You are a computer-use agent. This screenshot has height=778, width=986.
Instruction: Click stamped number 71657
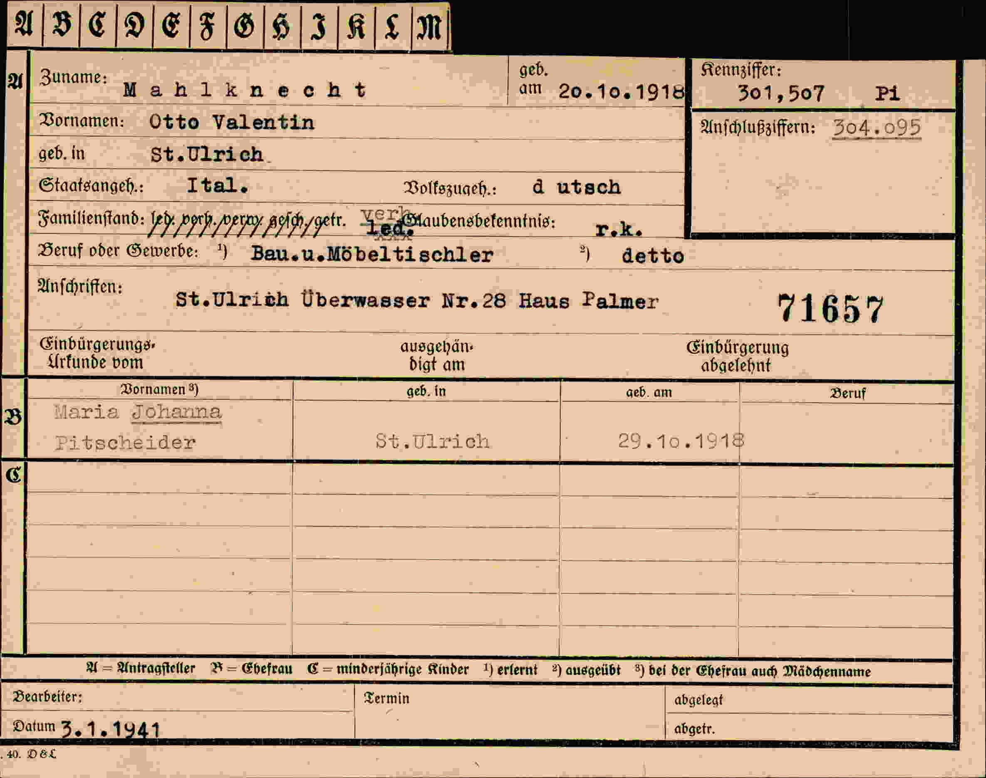pos(830,308)
